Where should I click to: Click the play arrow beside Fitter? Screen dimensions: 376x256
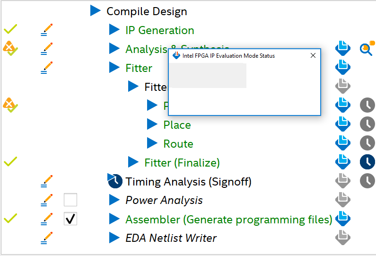click(x=114, y=68)
